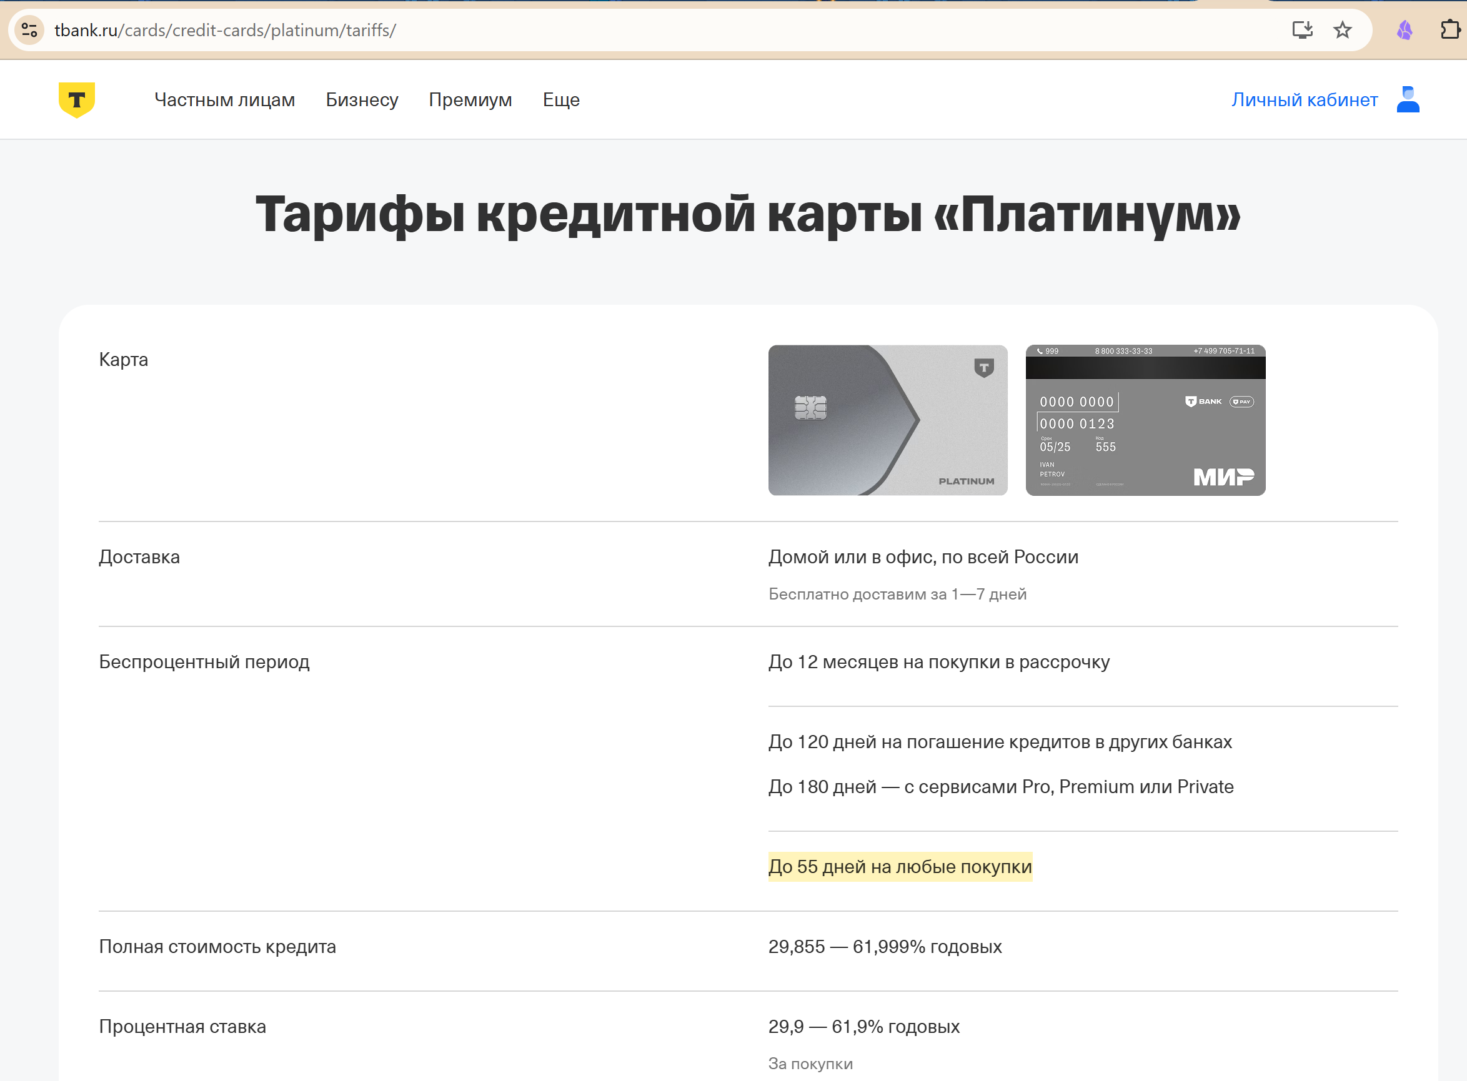Expand the Еще navigation menu
The image size is (1467, 1081).
pyautogui.click(x=561, y=99)
